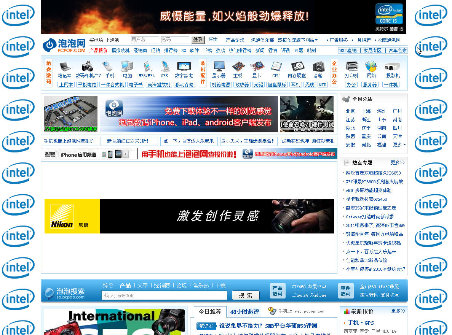Select the 经销商 search tab
The width and height of the screenshot is (452, 335).
(162, 286)
